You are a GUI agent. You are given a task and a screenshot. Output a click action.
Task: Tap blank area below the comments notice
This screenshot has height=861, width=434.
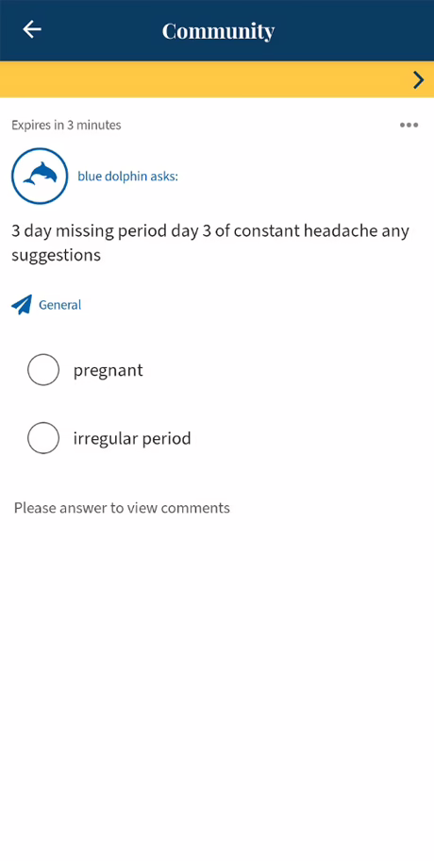[x=217, y=686]
